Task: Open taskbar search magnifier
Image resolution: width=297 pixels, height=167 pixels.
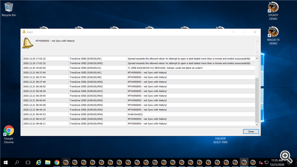Action: pyautogui.click(x=17, y=163)
